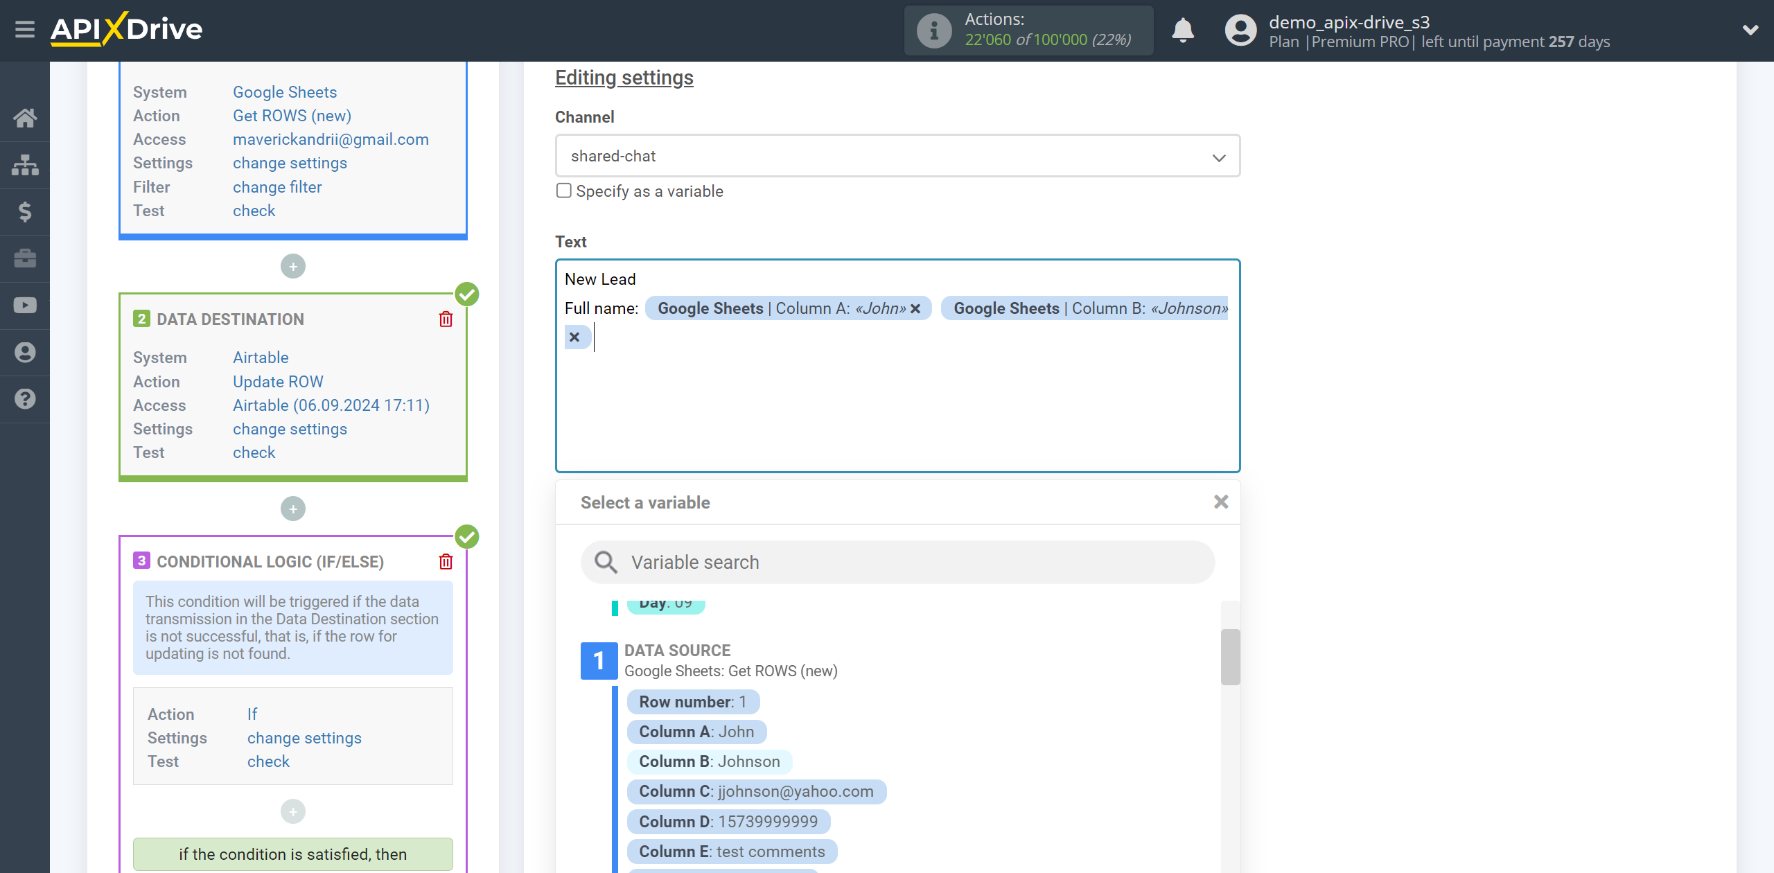Image resolution: width=1774 pixels, height=873 pixels.
Task: Click the Data Source number 1 badge
Action: point(599,661)
